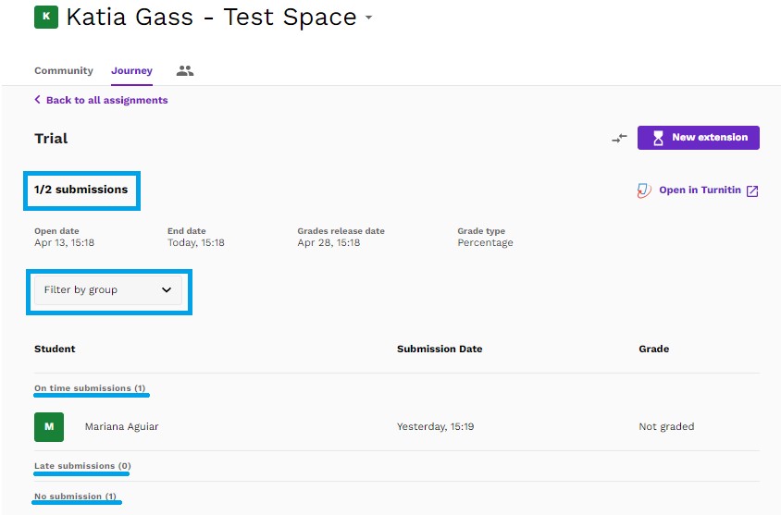
Task: Click the New extension button
Action: [x=699, y=138]
